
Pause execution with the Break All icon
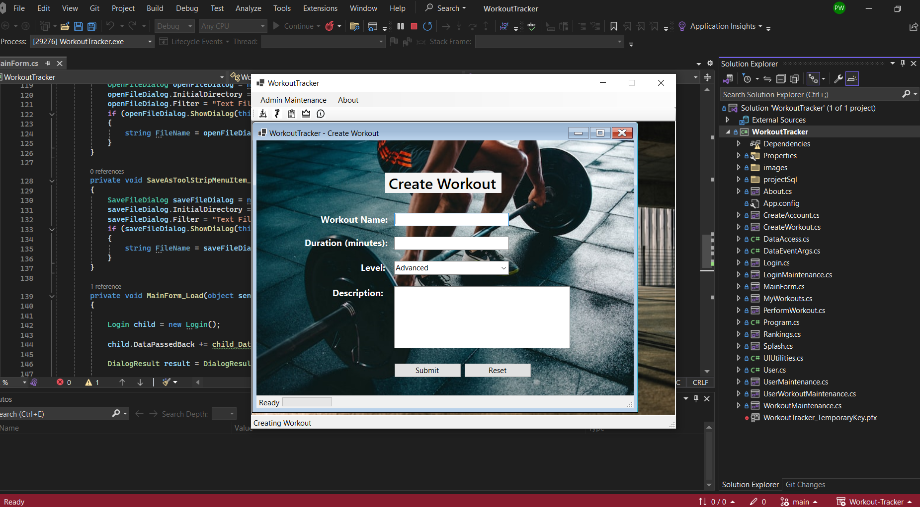coord(401,26)
